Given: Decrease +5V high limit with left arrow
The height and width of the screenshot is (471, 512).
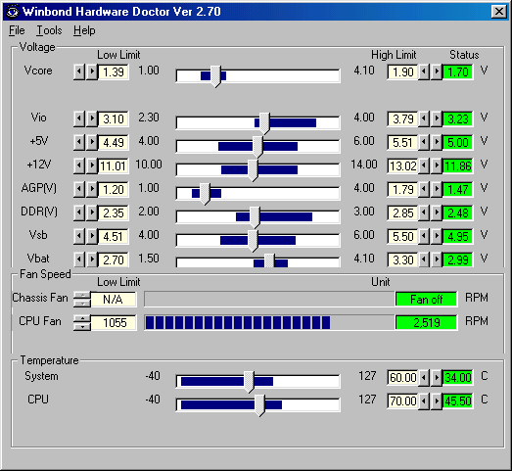Looking at the screenshot, I should click(x=424, y=142).
